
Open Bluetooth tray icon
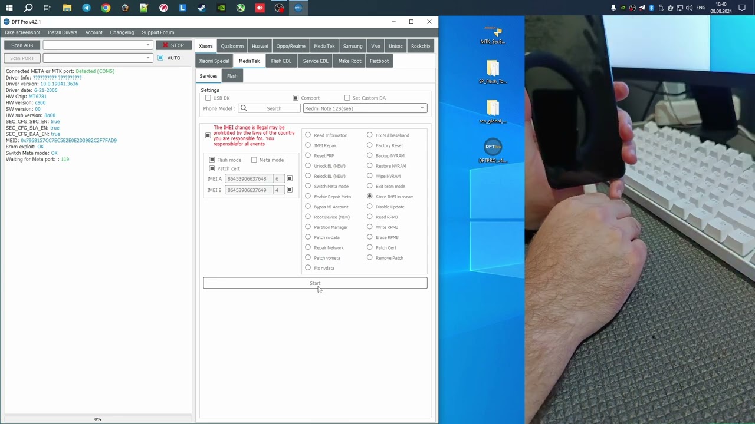(x=651, y=8)
